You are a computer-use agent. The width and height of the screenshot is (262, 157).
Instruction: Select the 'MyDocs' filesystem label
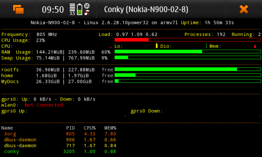tap(10, 82)
